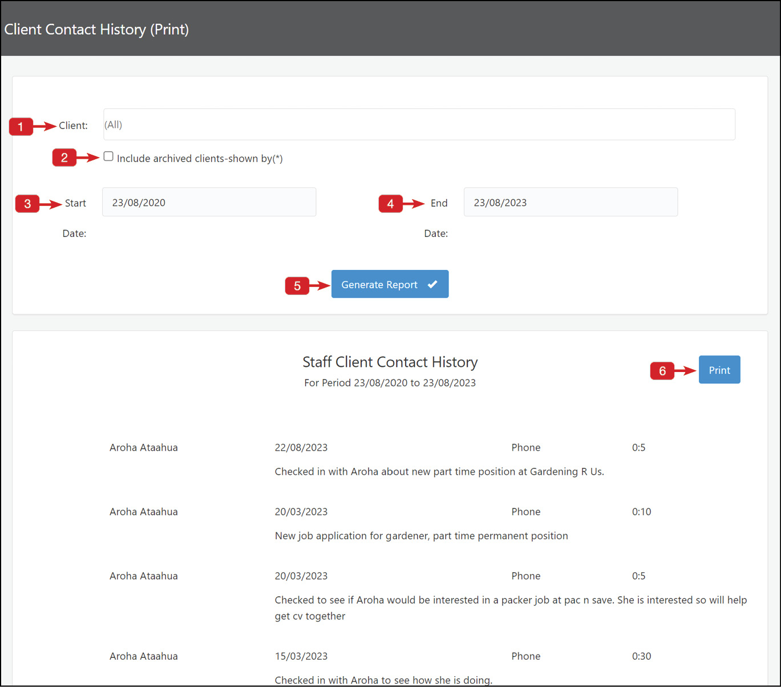Click the Start Date field 23/08/2020
The width and height of the screenshot is (781, 687).
[x=209, y=202]
